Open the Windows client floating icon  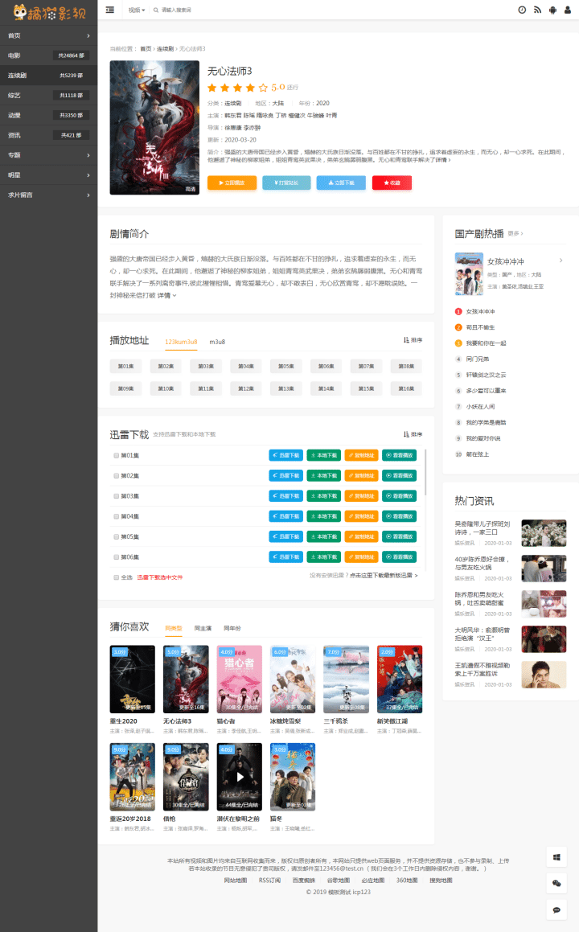click(x=556, y=857)
